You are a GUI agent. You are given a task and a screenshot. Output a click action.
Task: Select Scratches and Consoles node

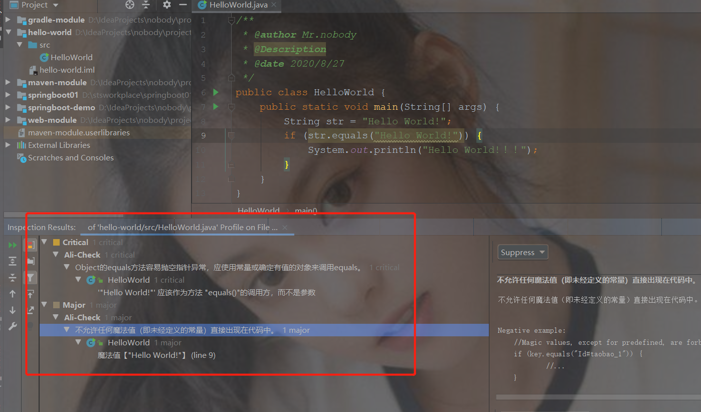(71, 158)
